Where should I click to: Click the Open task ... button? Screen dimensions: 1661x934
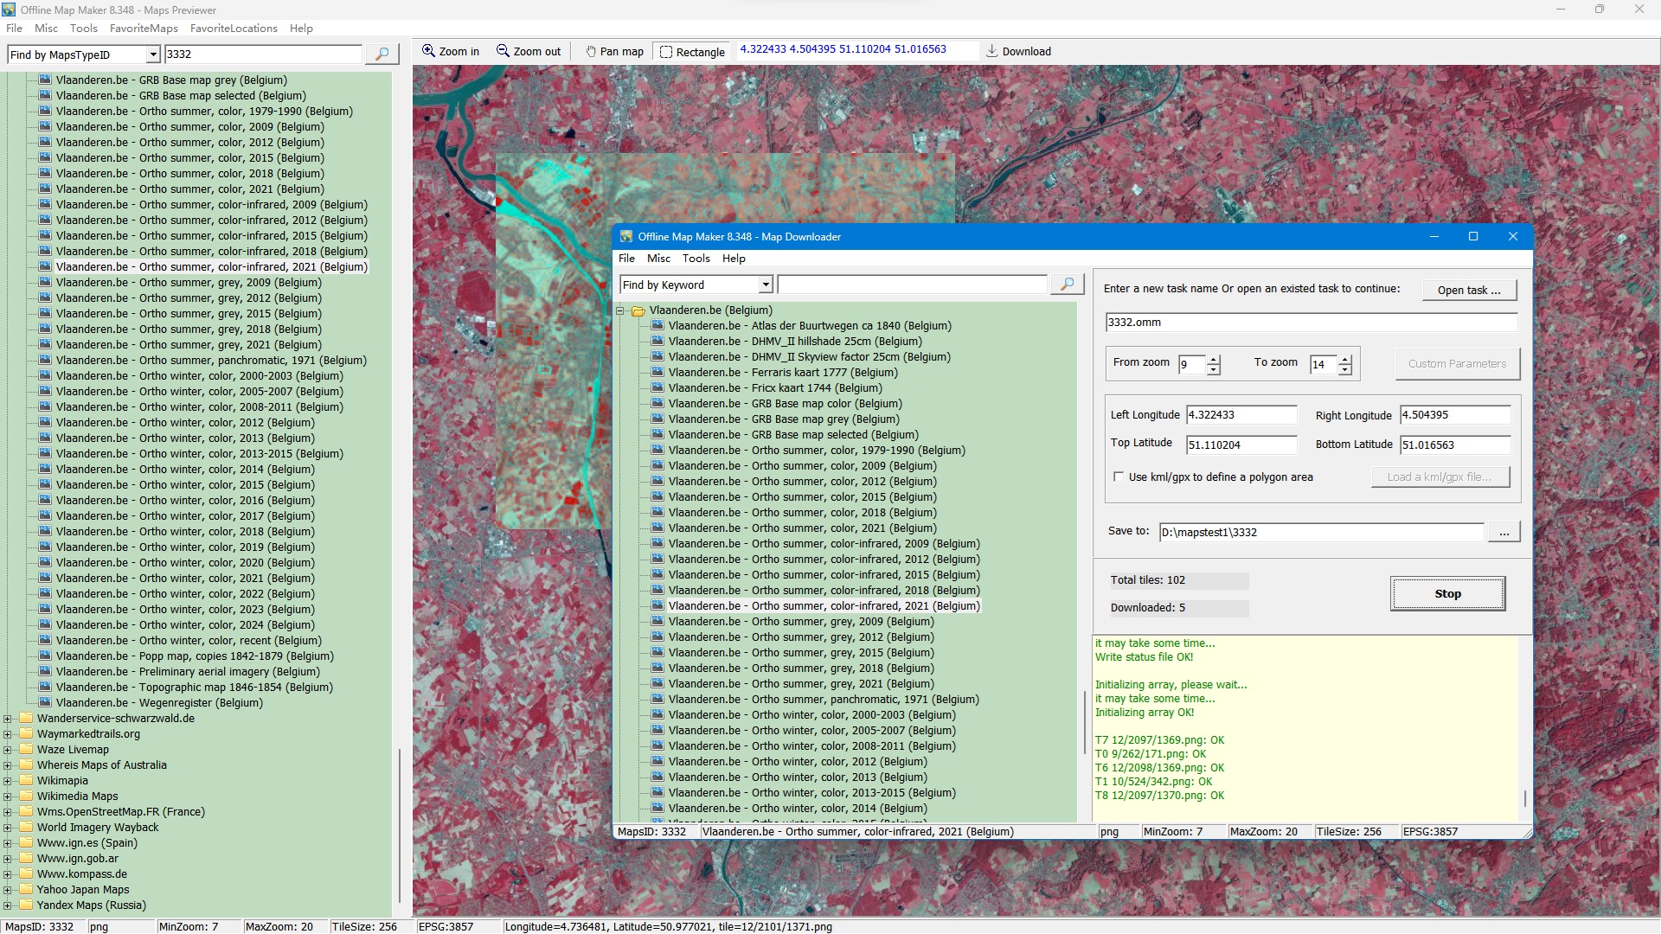coord(1468,291)
